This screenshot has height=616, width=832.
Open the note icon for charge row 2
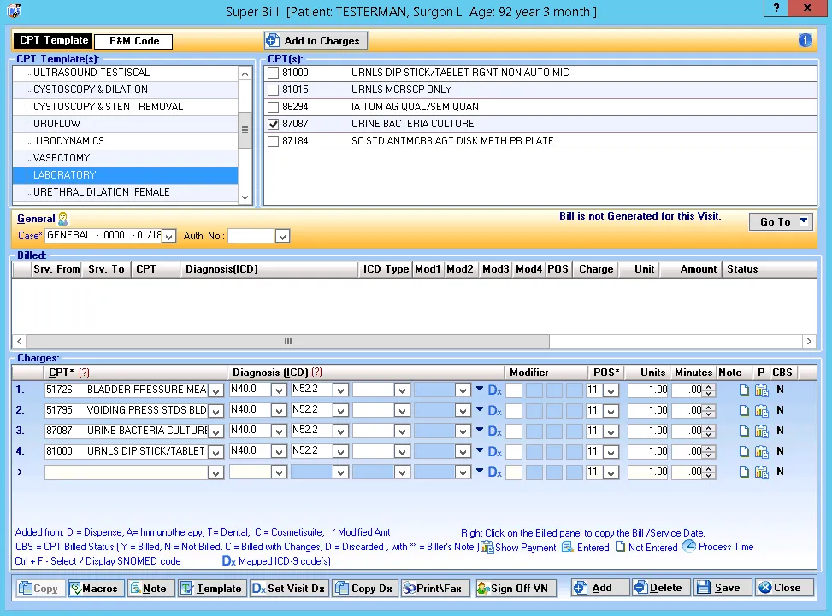pos(743,410)
